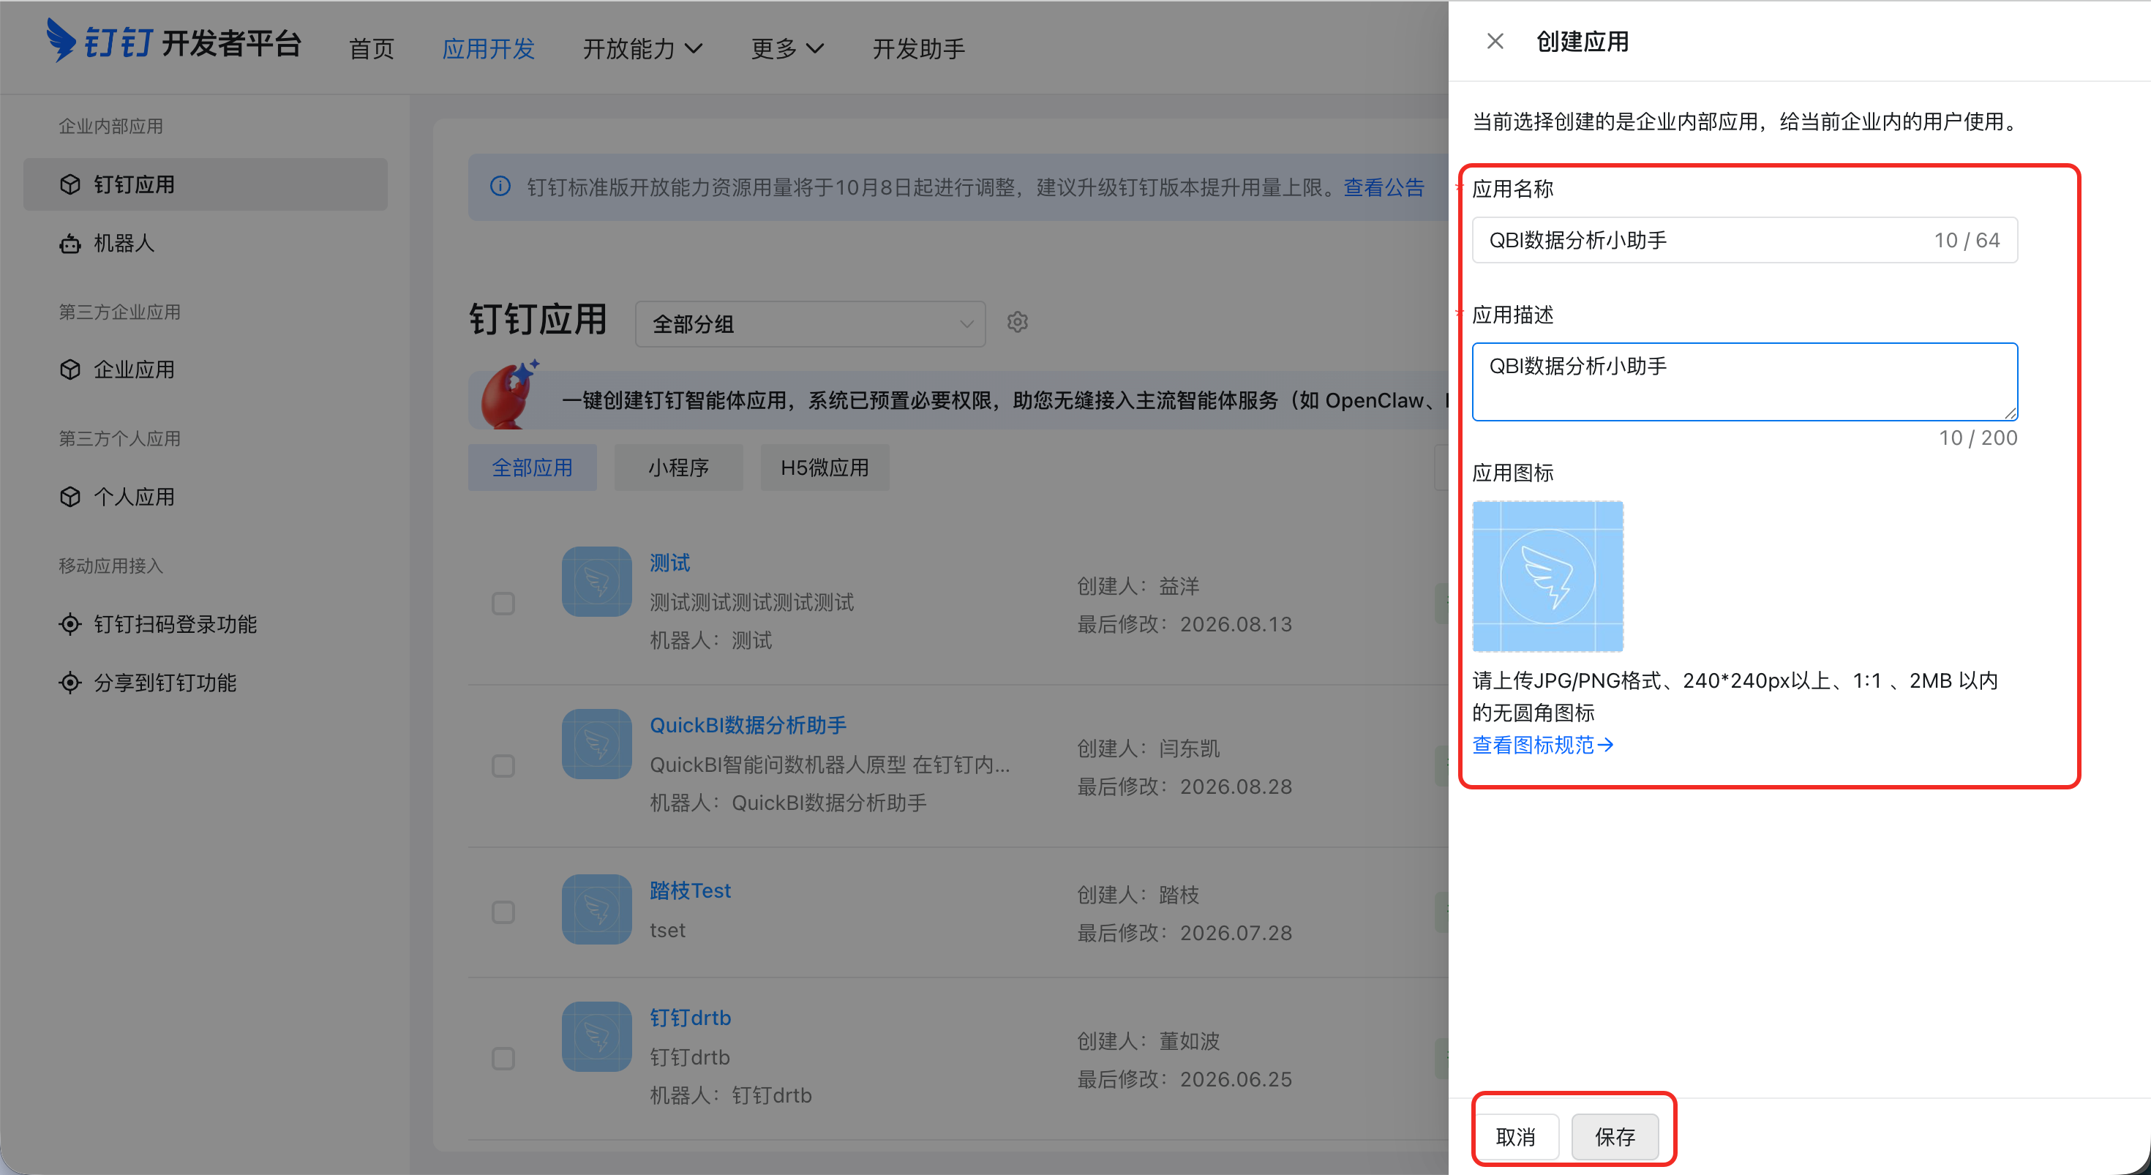The height and width of the screenshot is (1175, 2151).
Task: Open the gear settings next to 全部分组
Action: (x=1017, y=321)
